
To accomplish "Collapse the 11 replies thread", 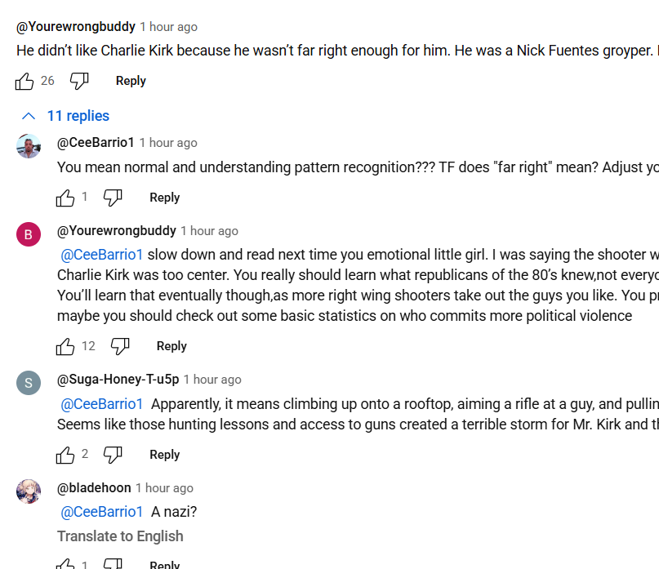I will [x=65, y=116].
